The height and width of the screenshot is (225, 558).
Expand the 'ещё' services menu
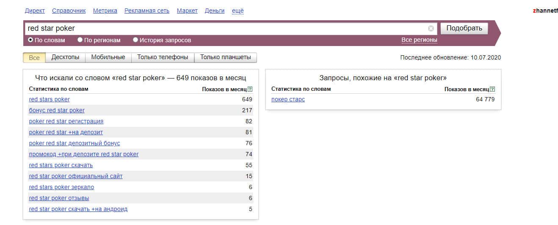coord(238,11)
